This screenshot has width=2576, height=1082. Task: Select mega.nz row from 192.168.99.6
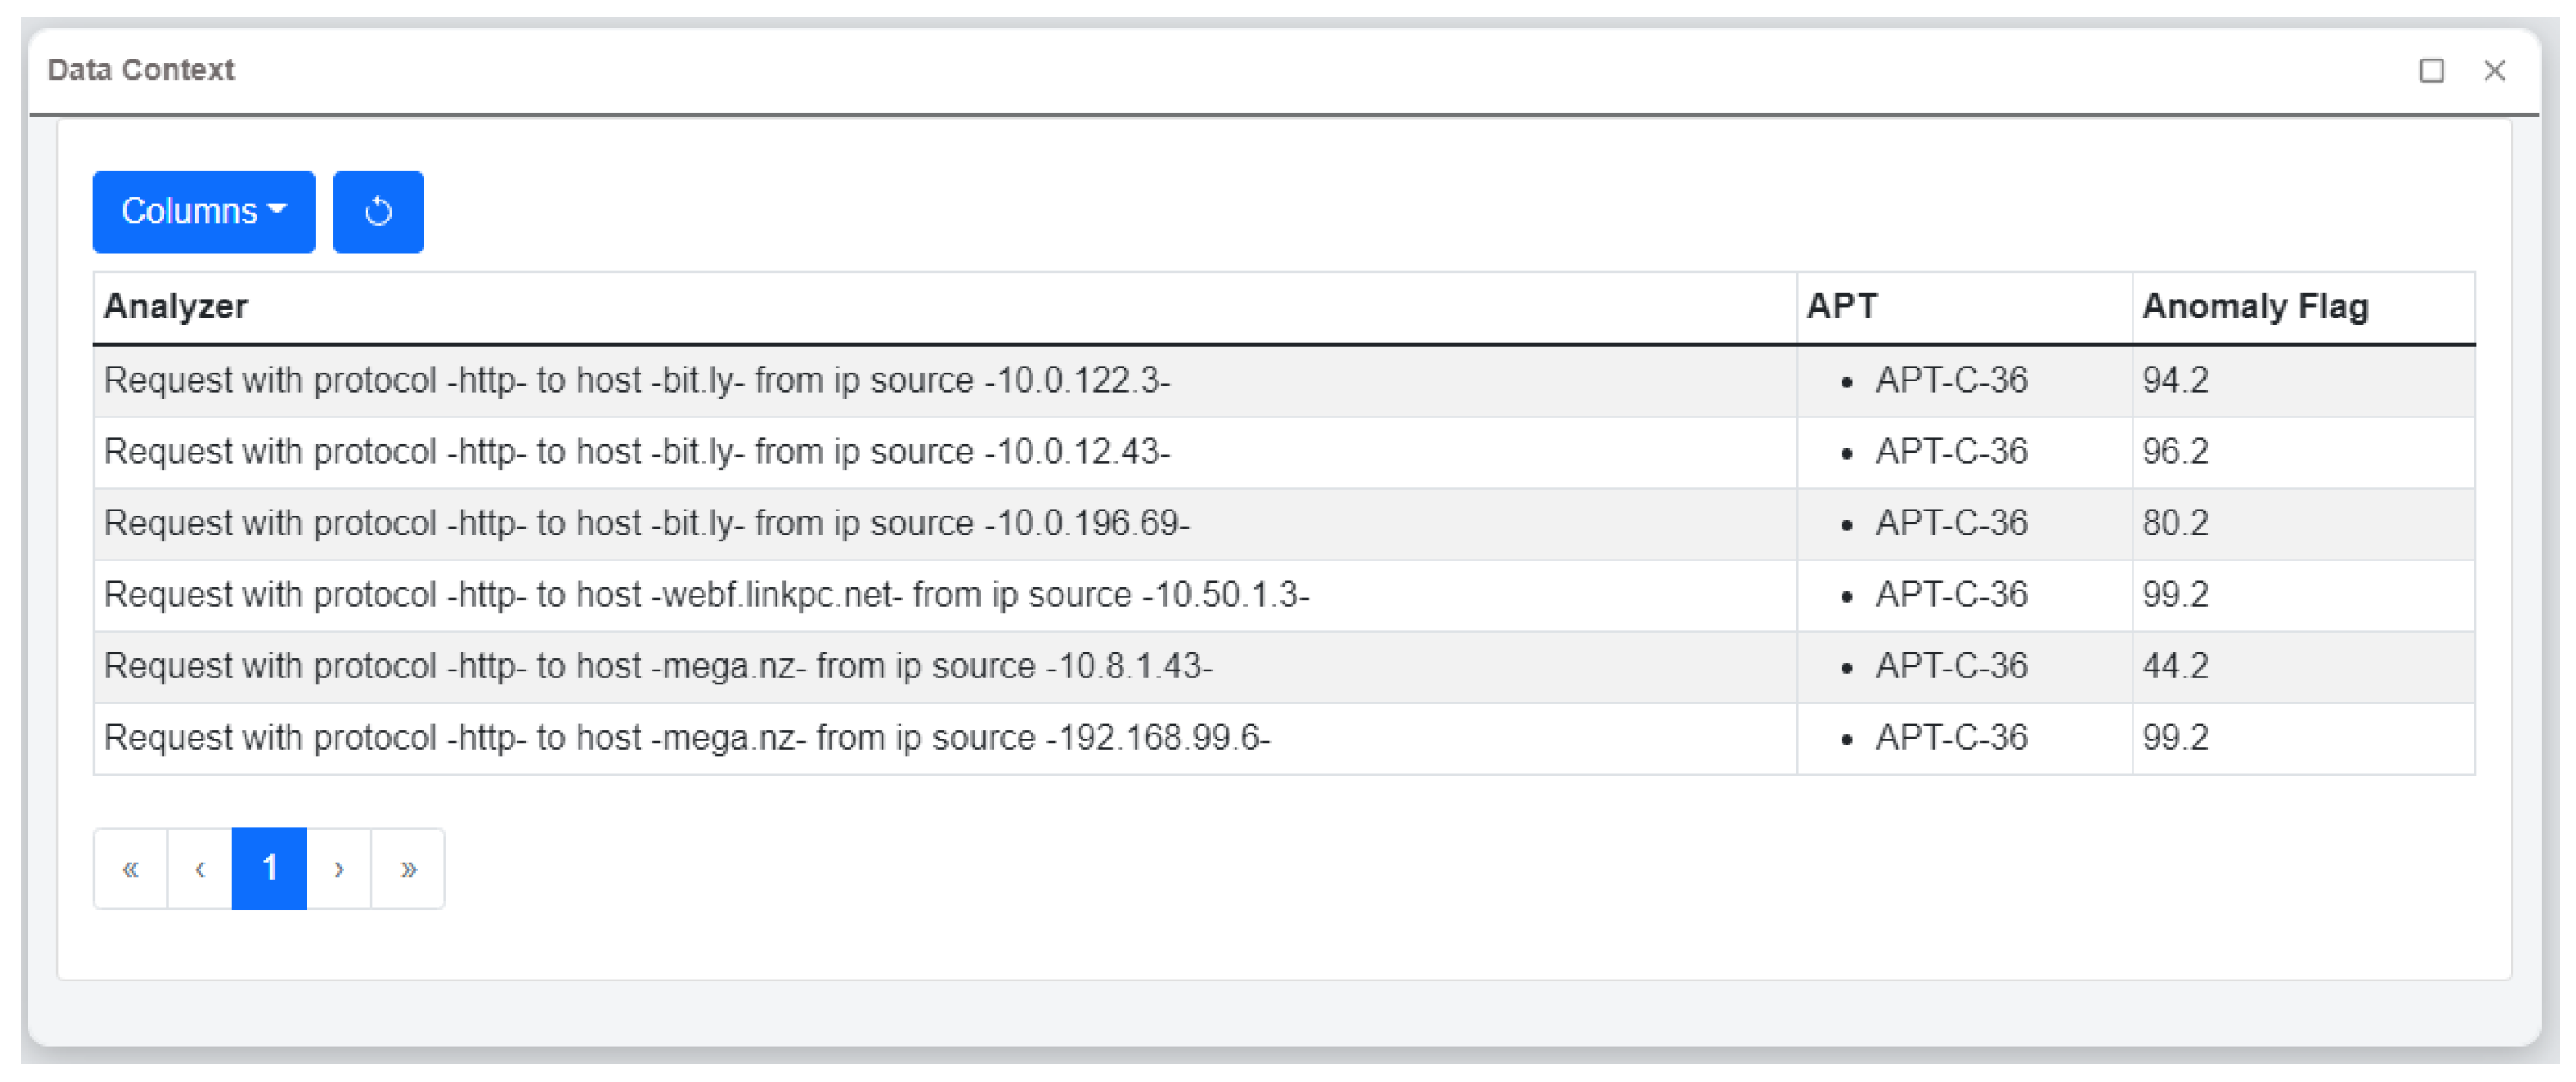[x=686, y=738]
